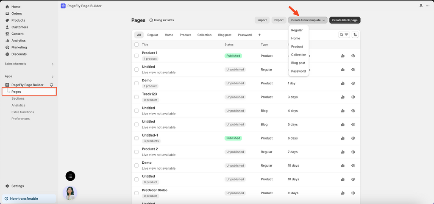Tick the checkbox for Product 1
Screen dimensions: 434x204
click(x=136, y=56)
